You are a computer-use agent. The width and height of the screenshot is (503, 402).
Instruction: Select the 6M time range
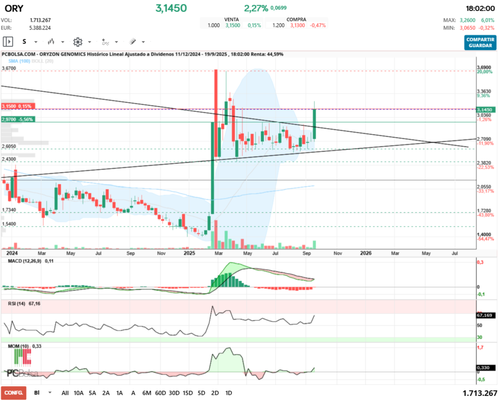pyautogui.click(x=147, y=393)
